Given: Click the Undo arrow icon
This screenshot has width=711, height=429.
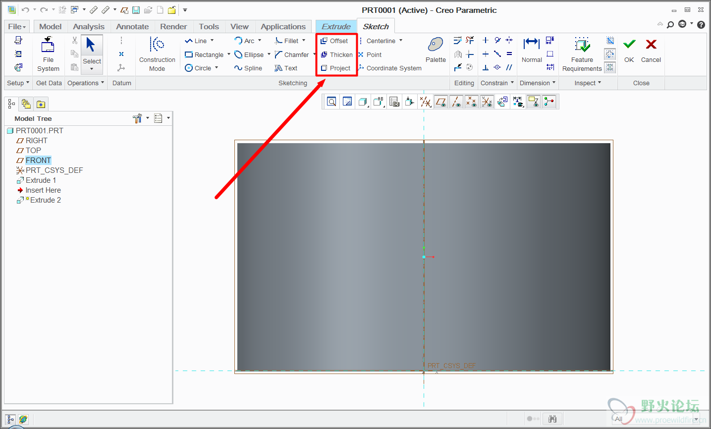Looking at the screenshot, I should (25, 10).
